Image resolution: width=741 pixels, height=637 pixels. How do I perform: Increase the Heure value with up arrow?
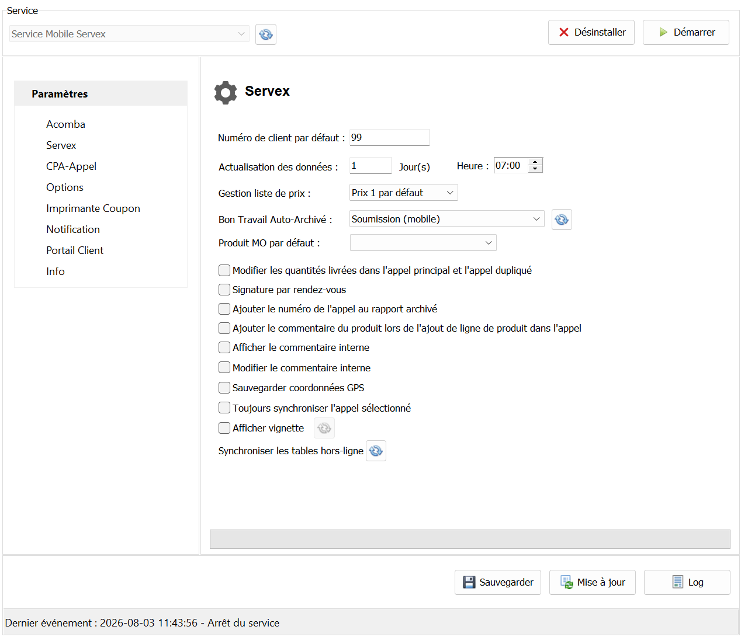(x=535, y=162)
